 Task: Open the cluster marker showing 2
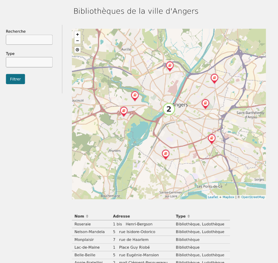click(x=169, y=109)
